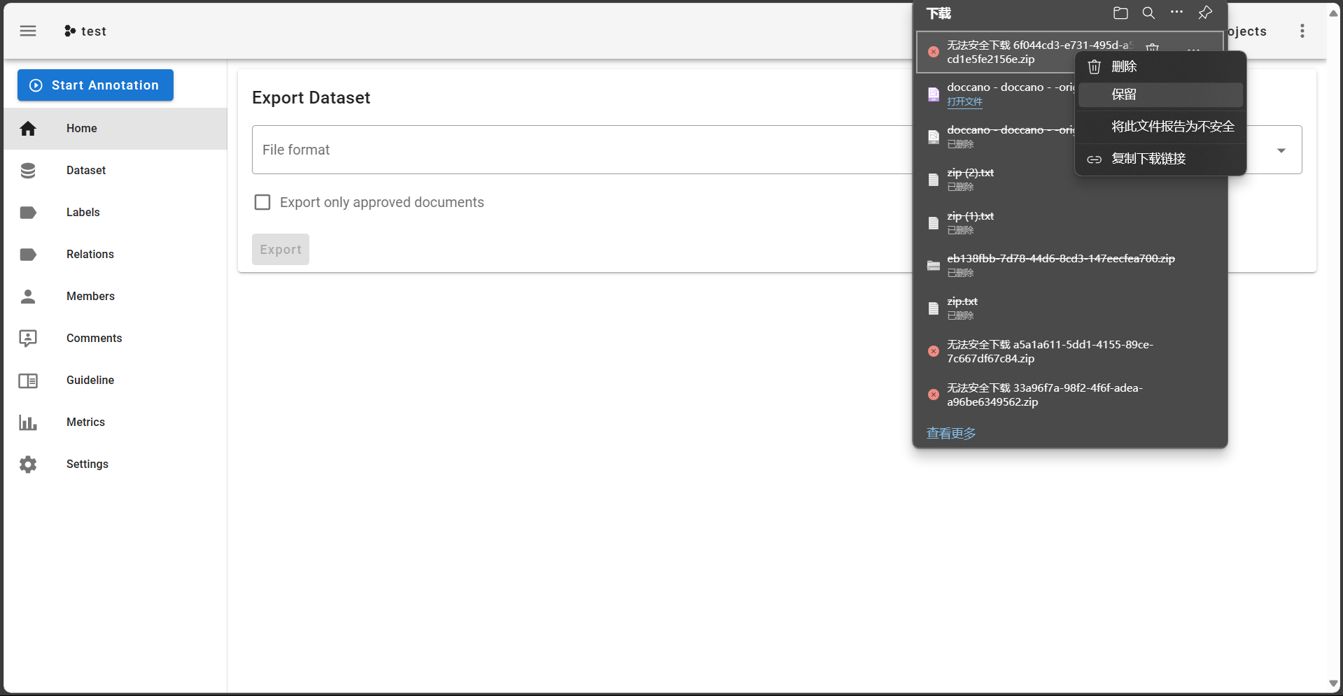Search downloads with the magnifier icon

(1148, 13)
